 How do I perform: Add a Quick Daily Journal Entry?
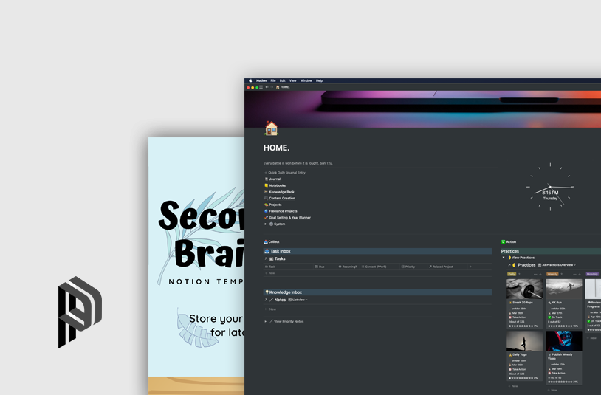click(x=285, y=173)
